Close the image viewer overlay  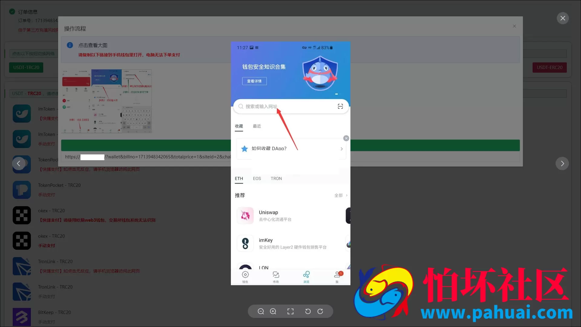tap(563, 18)
